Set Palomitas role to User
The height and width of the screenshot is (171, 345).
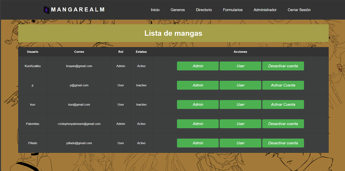point(240,124)
